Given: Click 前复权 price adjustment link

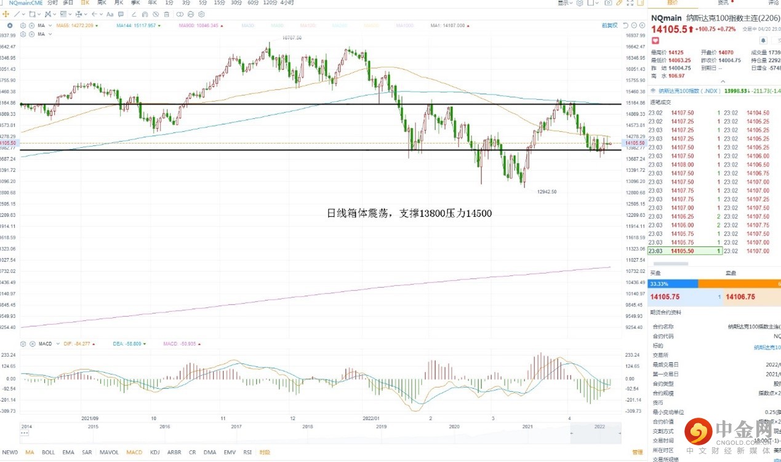Looking at the screenshot, I should coord(609,25).
